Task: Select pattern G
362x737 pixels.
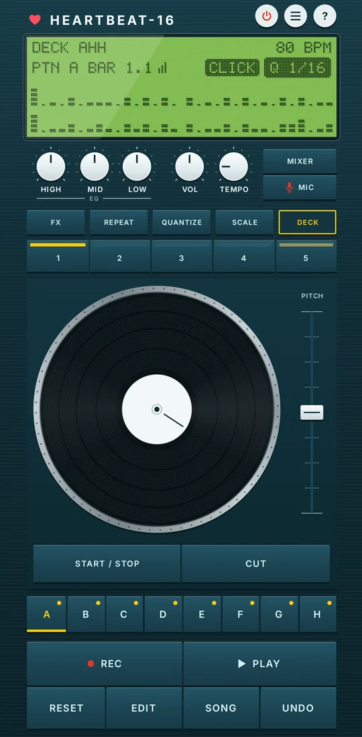Action: pos(279,614)
